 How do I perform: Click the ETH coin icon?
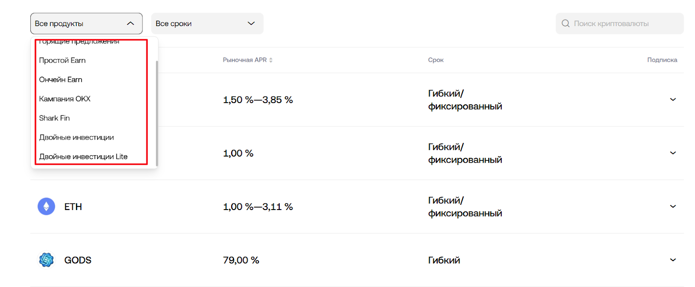46,207
